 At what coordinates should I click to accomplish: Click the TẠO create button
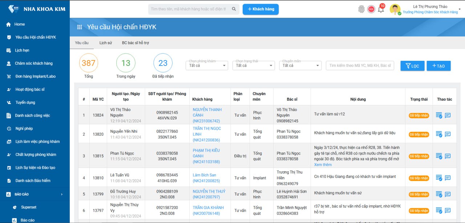438,66
